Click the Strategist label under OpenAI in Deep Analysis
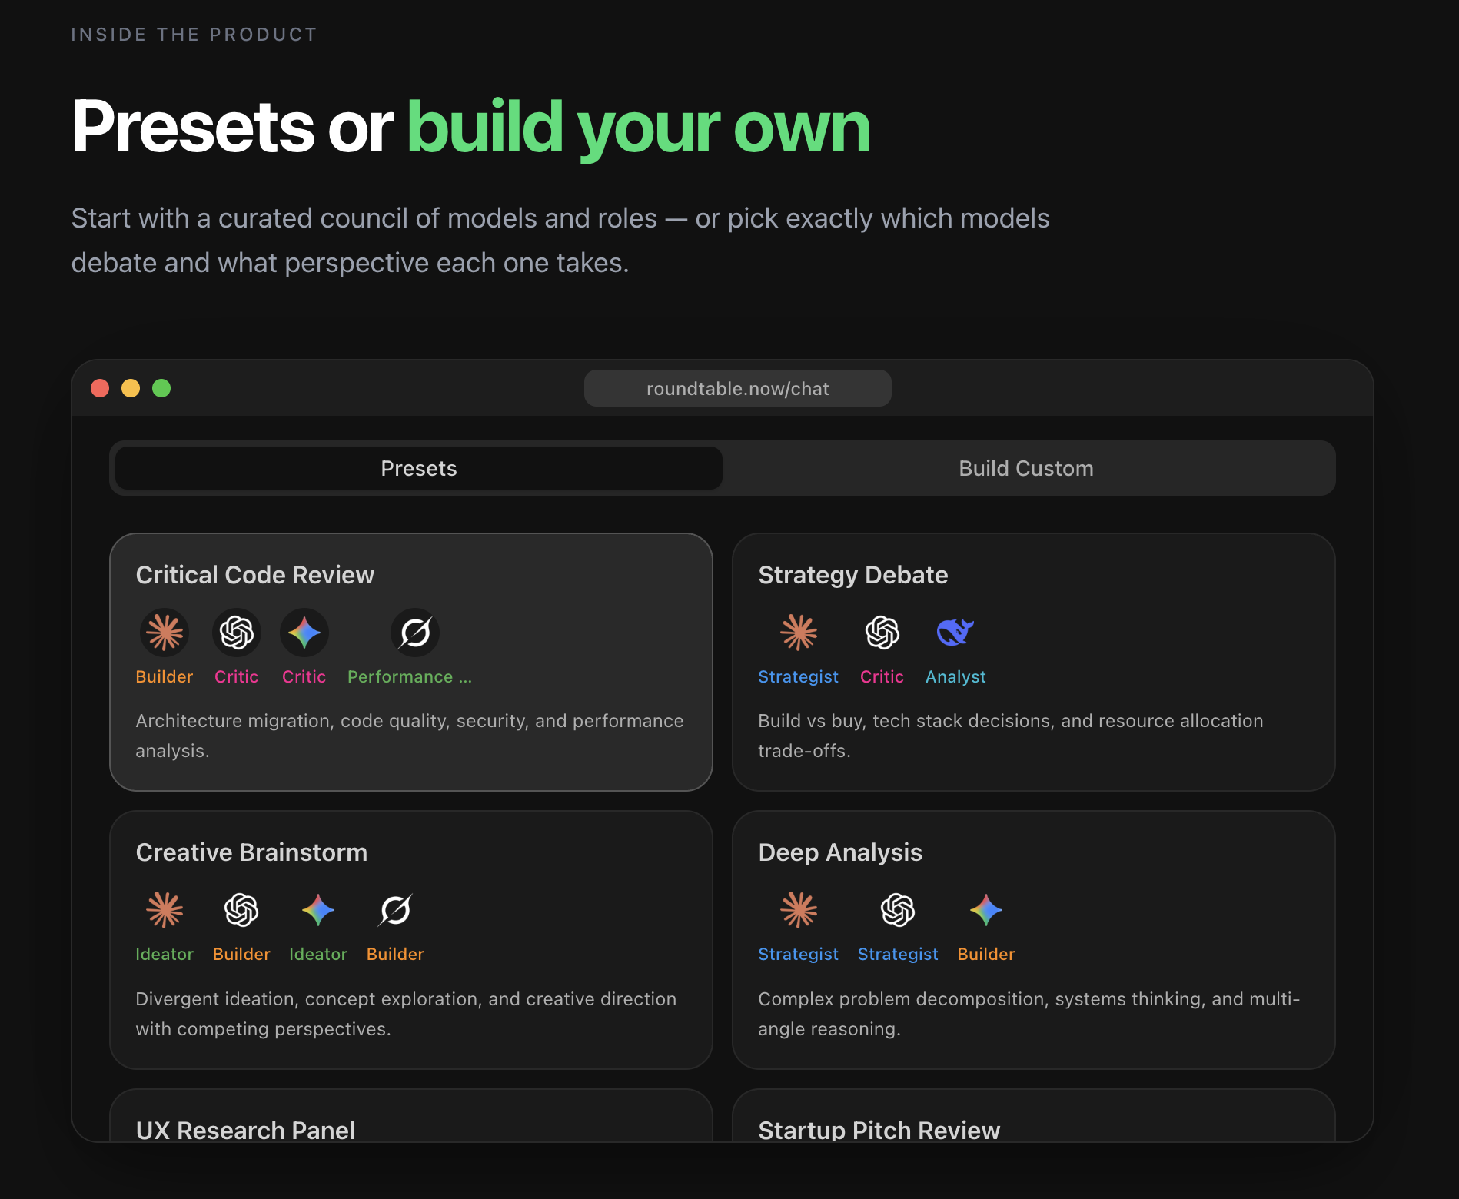This screenshot has height=1199, width=1459. click(x=898, y=954)
